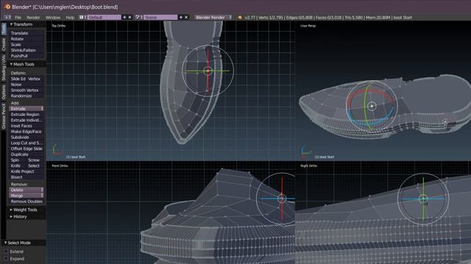Click the Push/Pull button
This screenshot has width=471, height=264.
(x=26, y=56)
